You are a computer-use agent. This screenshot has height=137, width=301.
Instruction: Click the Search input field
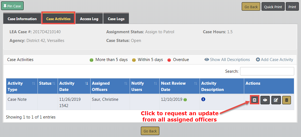pos(267,71)
